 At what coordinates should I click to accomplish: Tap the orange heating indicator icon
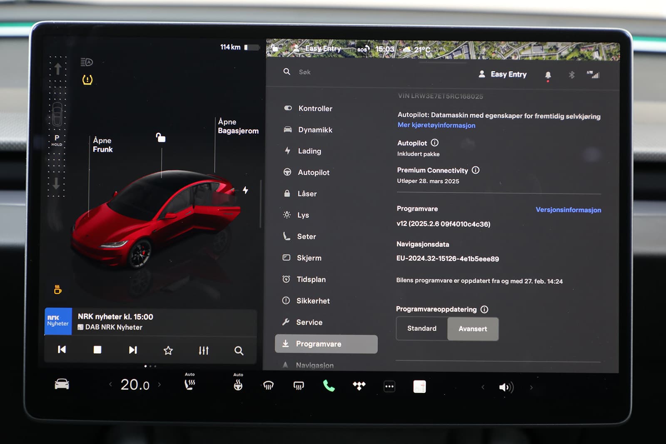[58, 289]
